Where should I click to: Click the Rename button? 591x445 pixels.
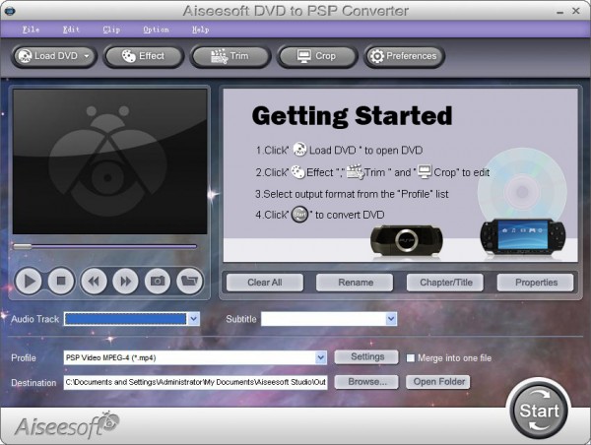[356, 283]
